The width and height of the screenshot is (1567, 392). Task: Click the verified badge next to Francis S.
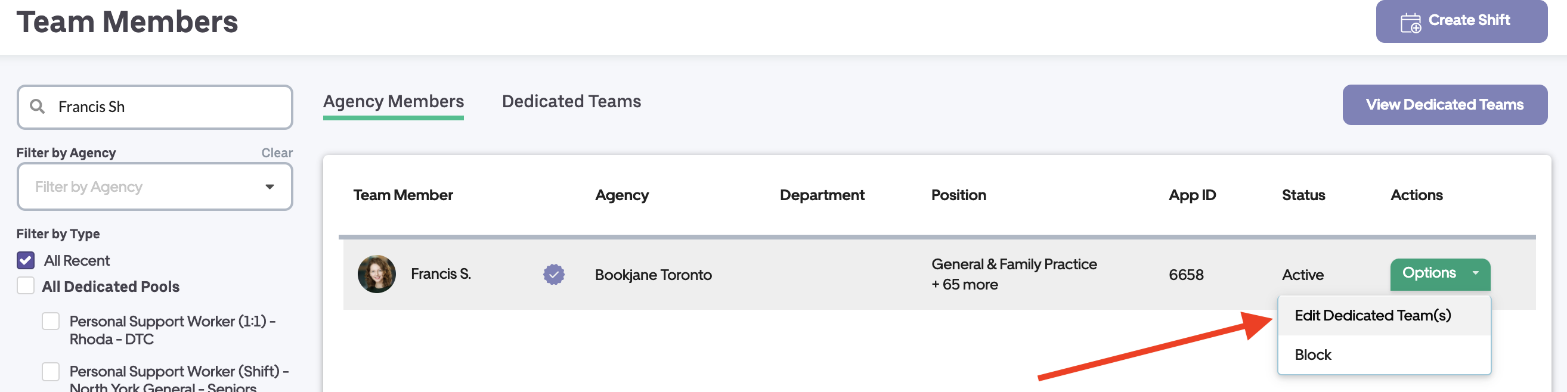[553, 274]
